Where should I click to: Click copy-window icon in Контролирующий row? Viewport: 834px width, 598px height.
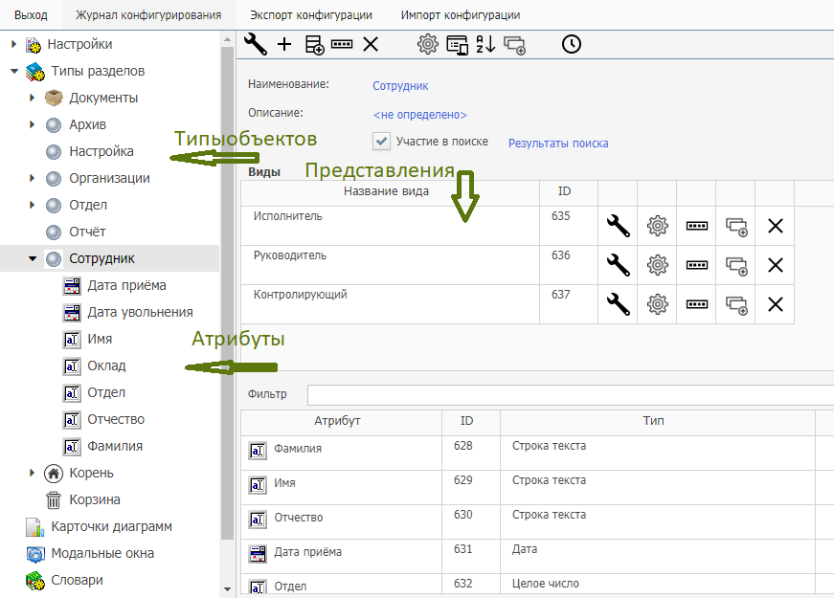736,305
